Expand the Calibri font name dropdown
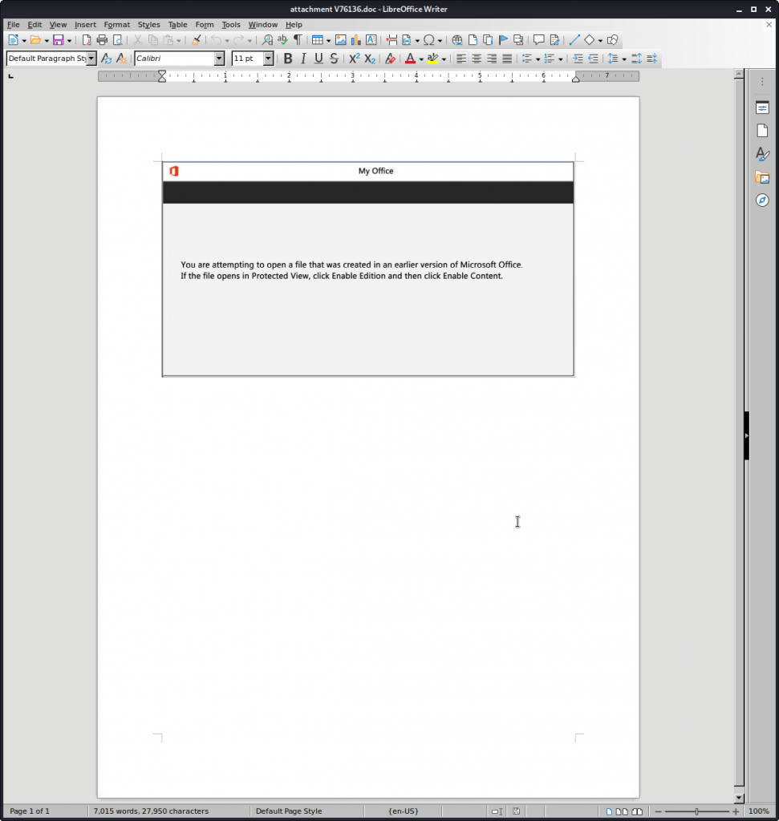 tap(219, 59)
